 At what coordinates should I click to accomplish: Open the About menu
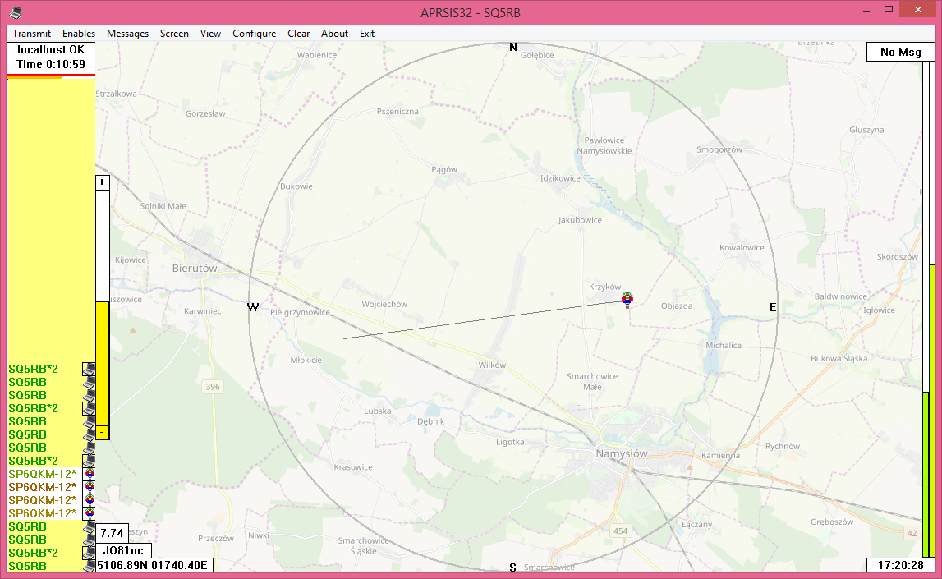334,34
